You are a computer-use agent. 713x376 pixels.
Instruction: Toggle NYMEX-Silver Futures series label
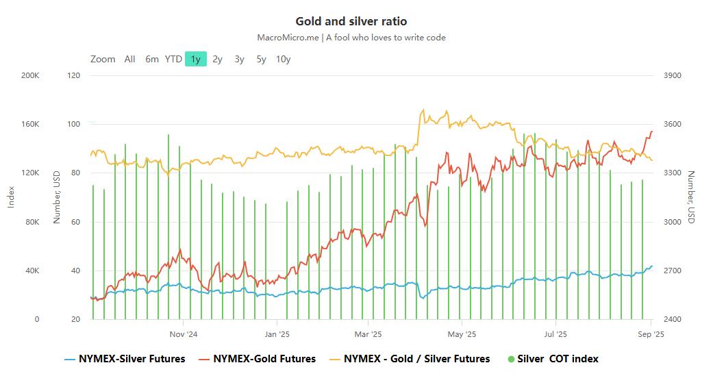click(132, 359)
